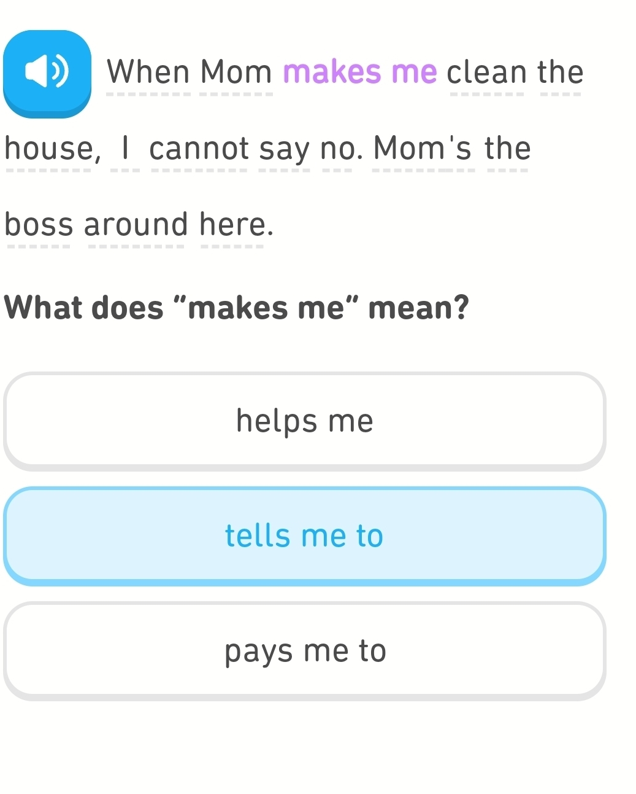Image resolution: width=636 pixels, height=794 pixels.
Task: Tap "around" to view its meaning
Action: (x=137, y=224)
